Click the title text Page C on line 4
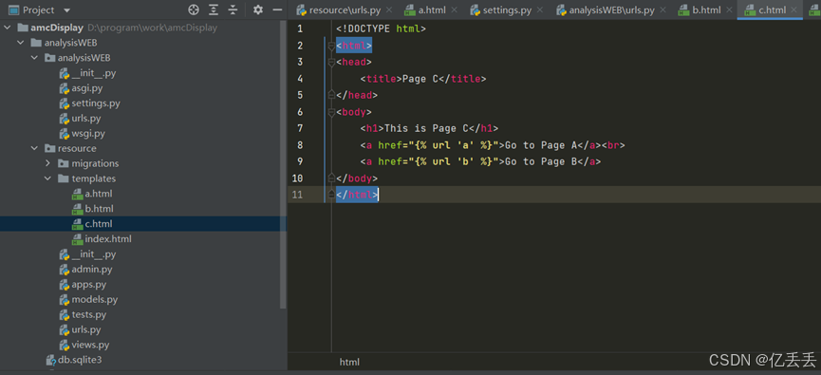Screen dimensions: 821x375 [420, 79]
